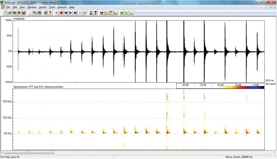
Task: Rewind to start with the blue skip-back icon
Action: click(66, 13)
